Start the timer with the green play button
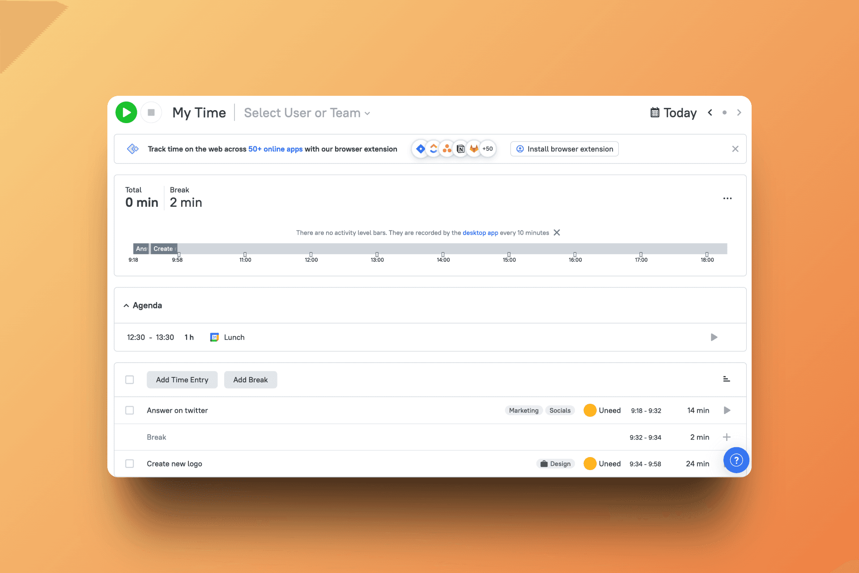 (x=126, y=112)
